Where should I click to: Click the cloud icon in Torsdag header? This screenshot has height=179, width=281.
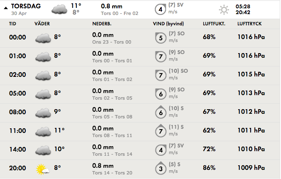[x=59, y=9]
